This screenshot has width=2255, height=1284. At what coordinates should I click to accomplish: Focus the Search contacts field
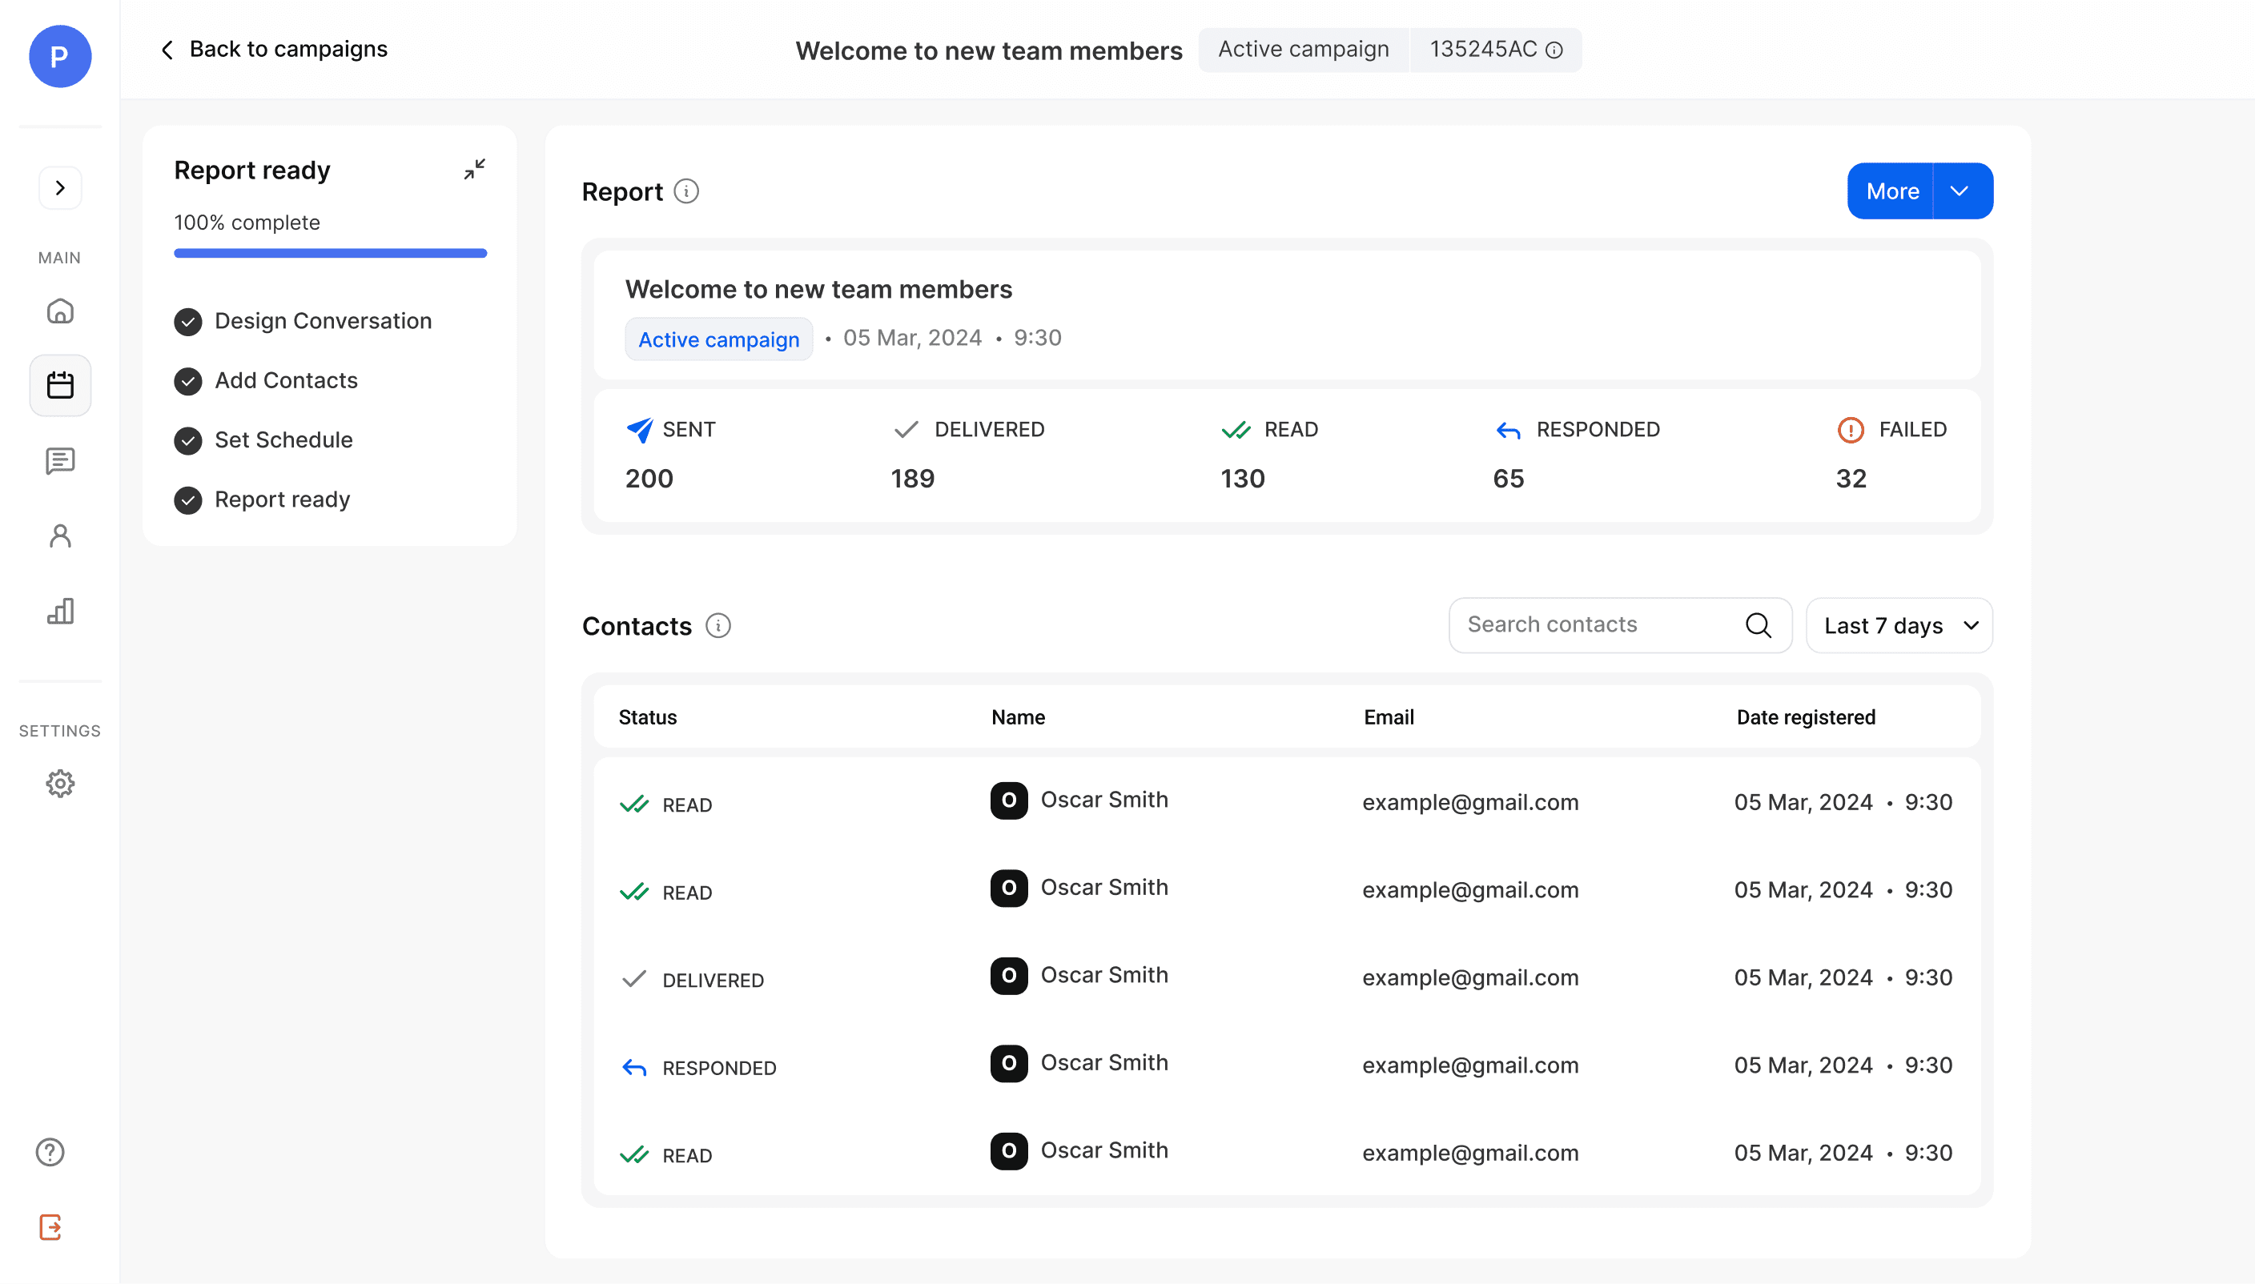(x=1620, y=625)
